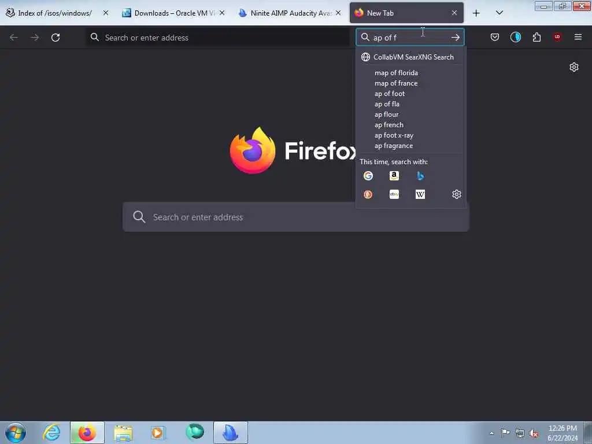Focus the center page search field
This screenshot has width=592, height=444.
pyautogui.click(x=295, y=217)
